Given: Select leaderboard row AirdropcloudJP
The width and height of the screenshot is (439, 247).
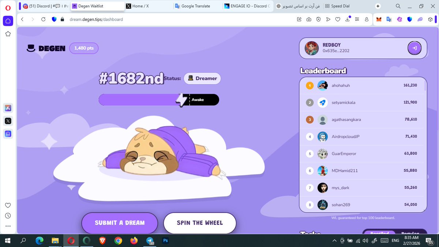Looking at the screenshot, I should tap(362, 136).
